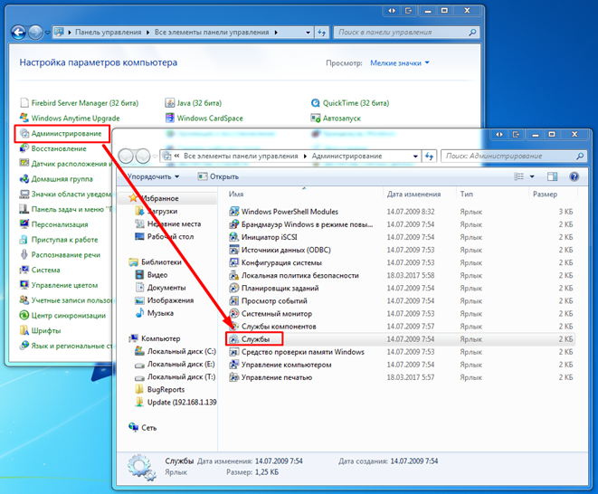Collapse the Избранное section in navigation
The image size is (598, 494).
[x=132, y=197]
